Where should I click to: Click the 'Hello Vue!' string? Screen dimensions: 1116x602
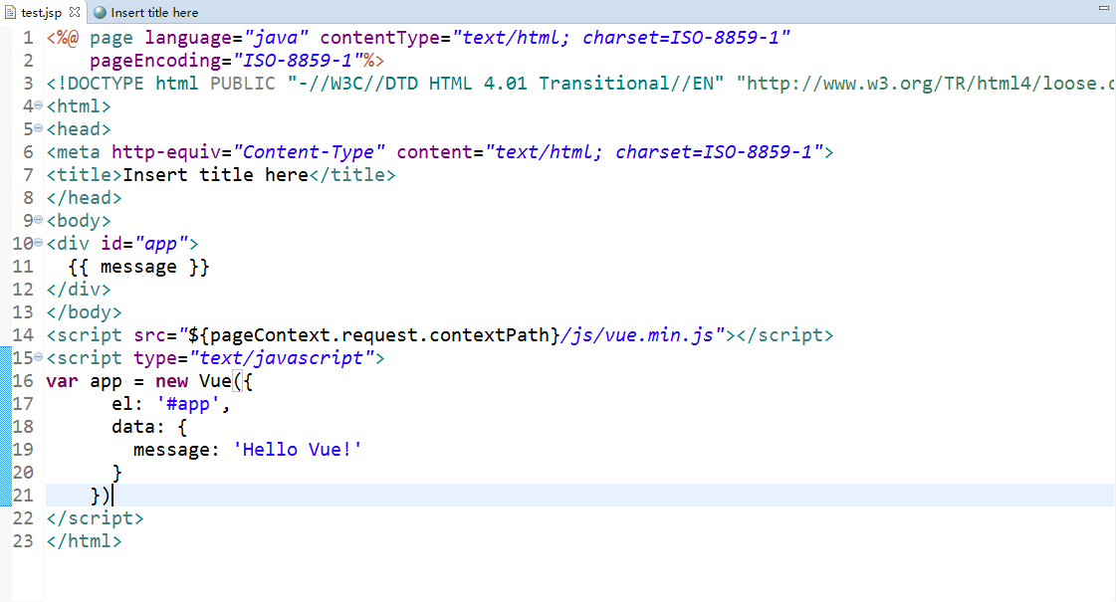pyautogui.click(x=298, y=450)
